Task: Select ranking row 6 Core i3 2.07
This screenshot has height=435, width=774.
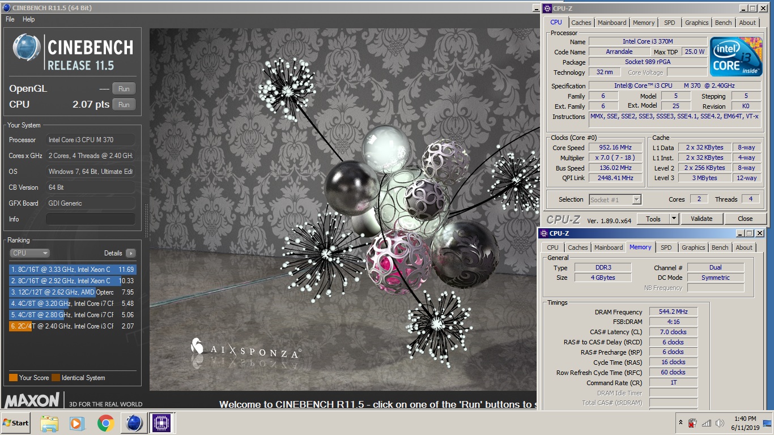Action: (x=73, y=326)
